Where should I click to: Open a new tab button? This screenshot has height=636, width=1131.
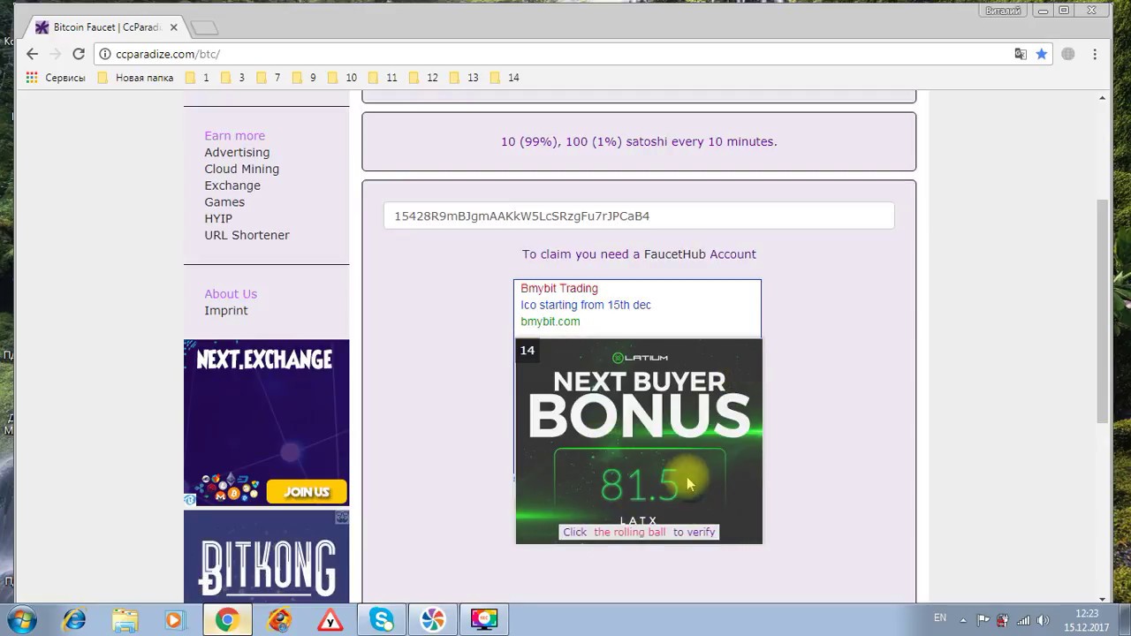(204, 28)
